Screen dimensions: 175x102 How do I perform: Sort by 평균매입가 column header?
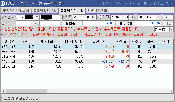tap(48, 42)
